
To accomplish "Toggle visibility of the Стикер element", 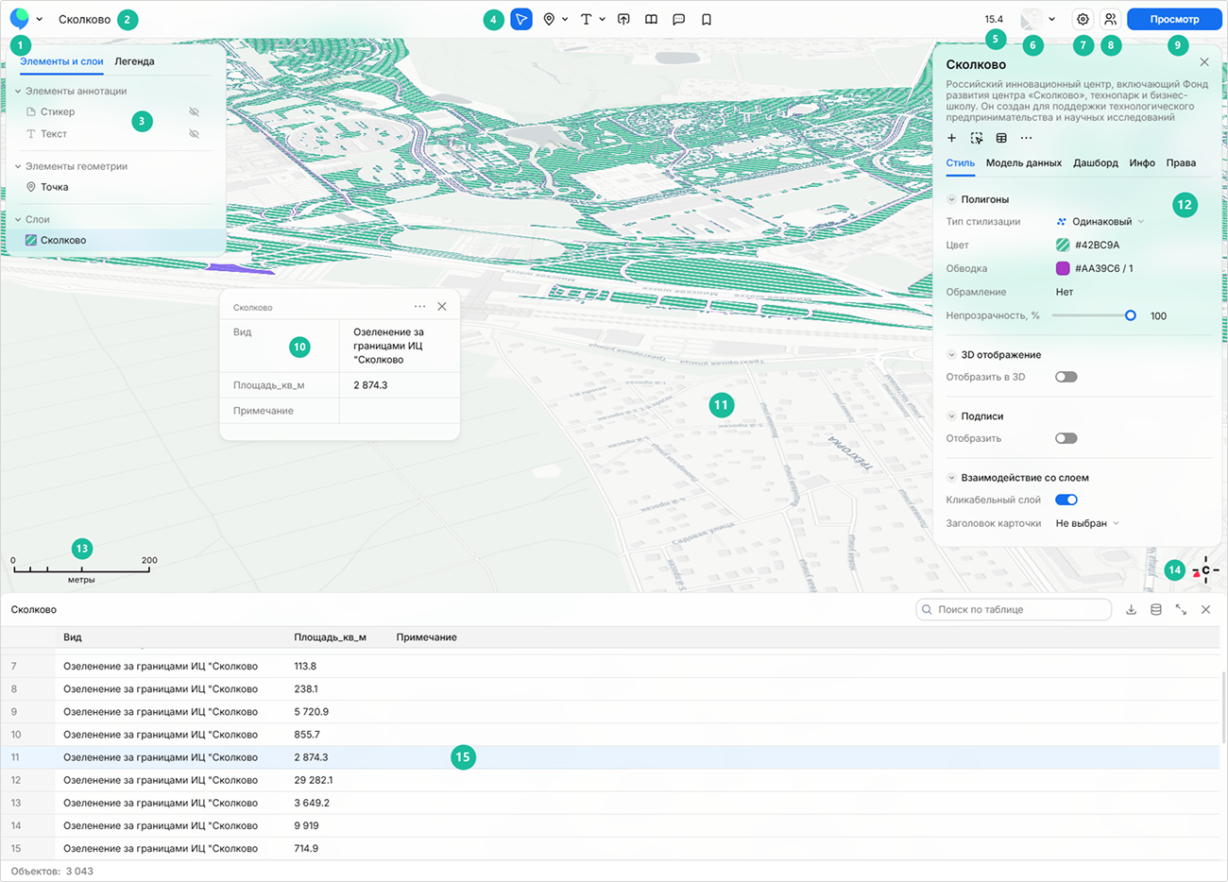I will (194, 111).
